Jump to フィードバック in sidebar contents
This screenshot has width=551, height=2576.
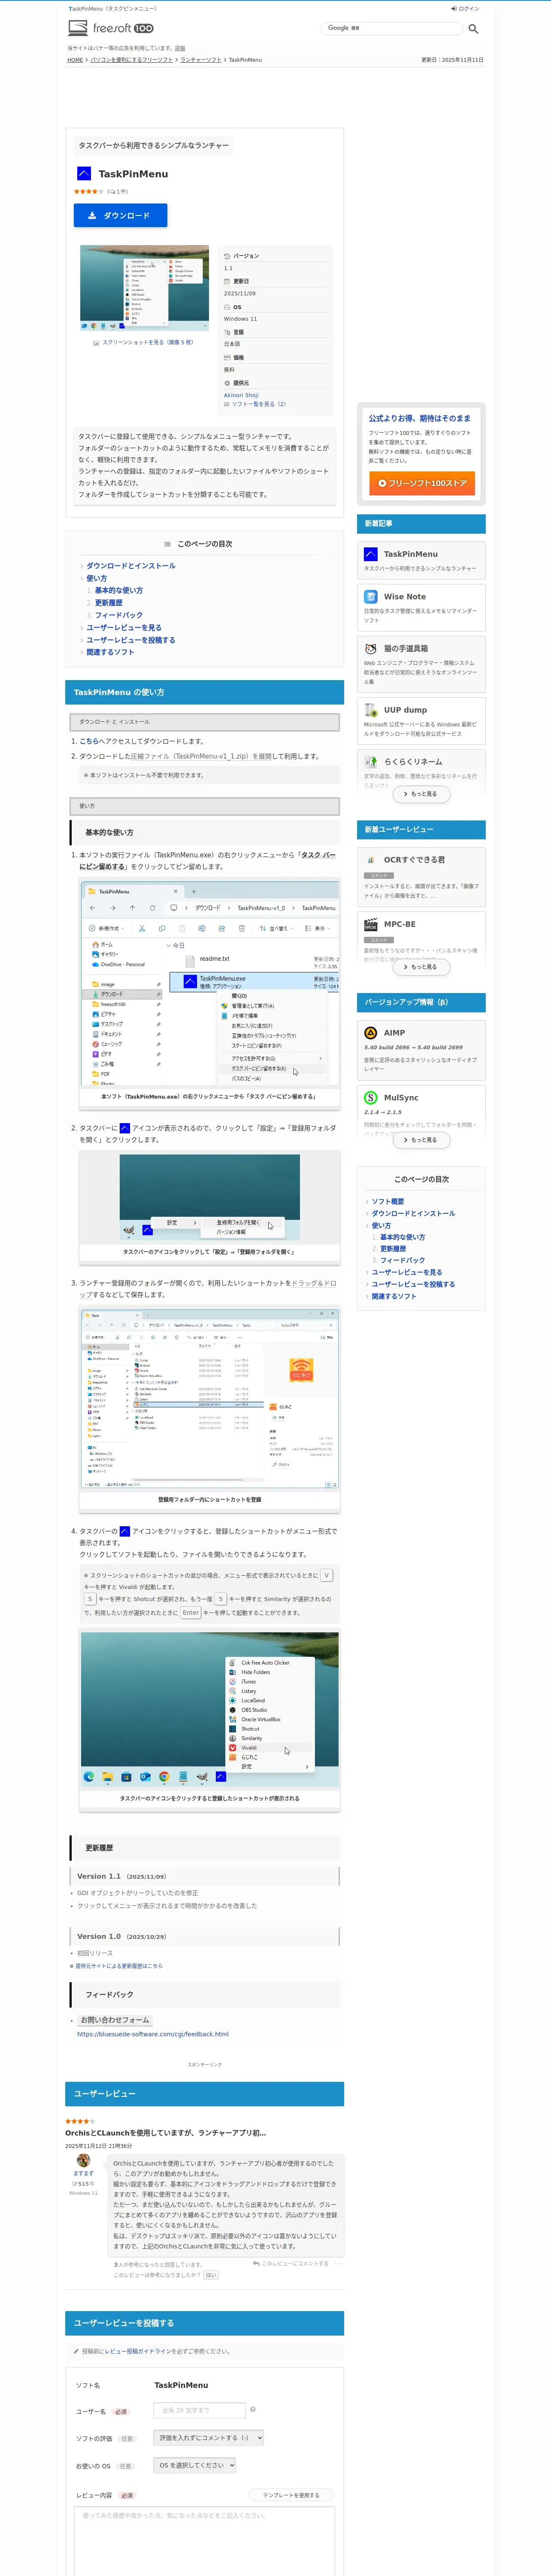pos(402,1260)
